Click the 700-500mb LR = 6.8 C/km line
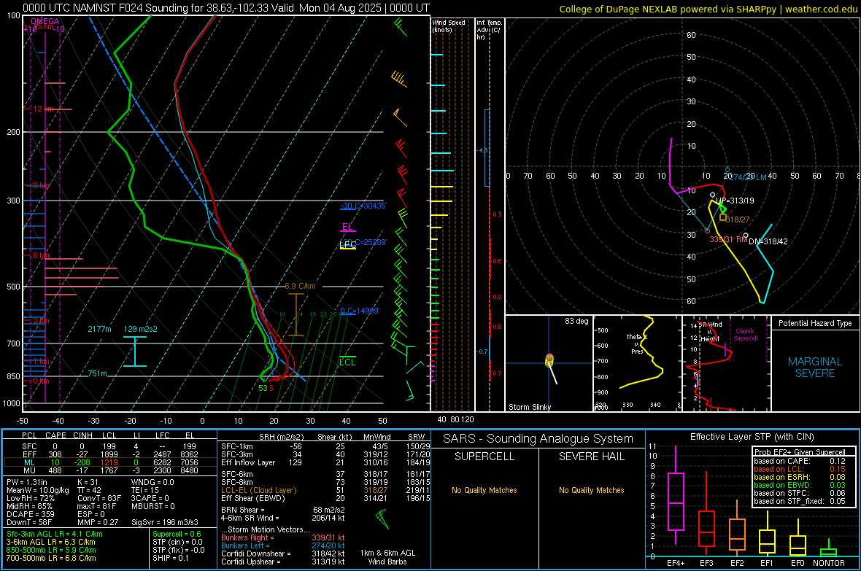 click(x=51, y=558)
